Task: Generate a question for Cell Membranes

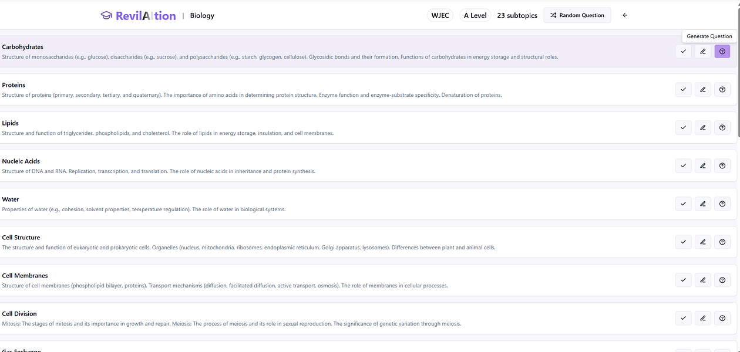Action: point(722,280)
